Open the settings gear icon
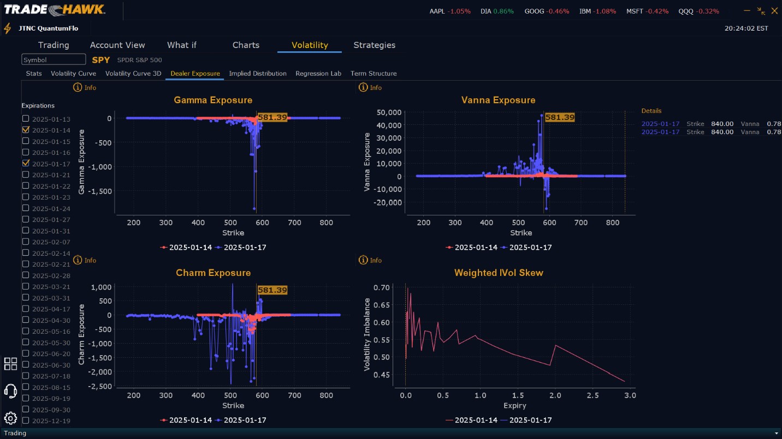Screen dimensions: 782x439 [10, 418]
